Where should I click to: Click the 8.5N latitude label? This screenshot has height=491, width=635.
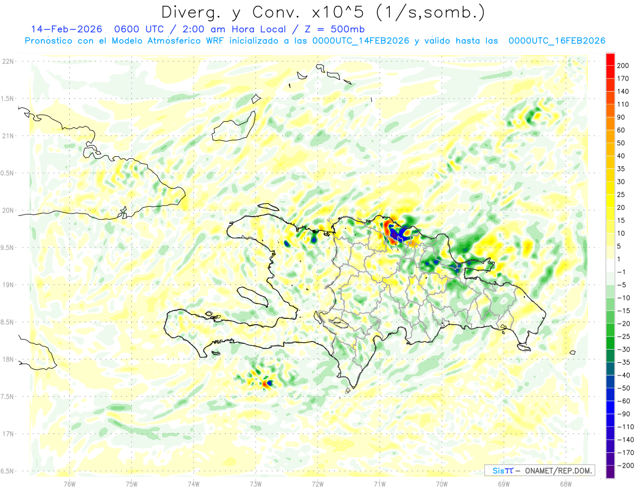8,322
